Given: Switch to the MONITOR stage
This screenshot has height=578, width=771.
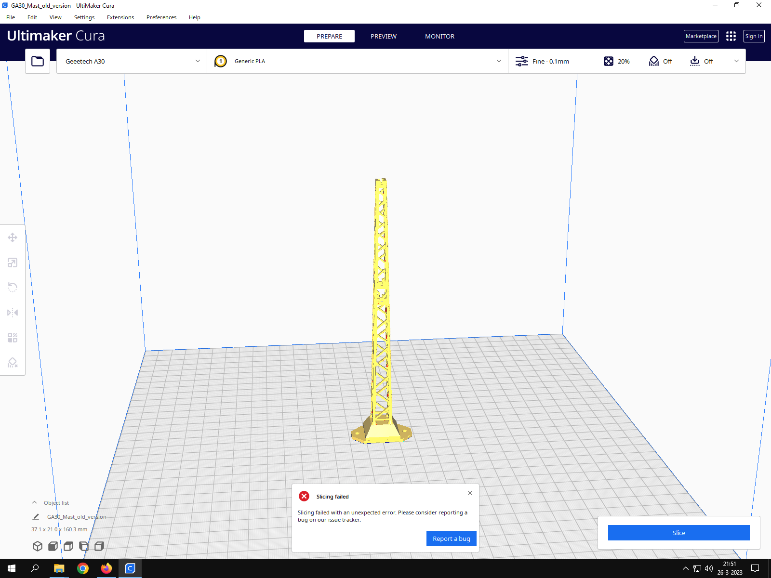Looking at the screenshot, I should pyautogui.click(x=439, y=36).
